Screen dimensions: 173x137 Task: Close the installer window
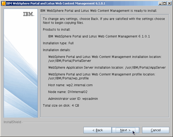169,3
